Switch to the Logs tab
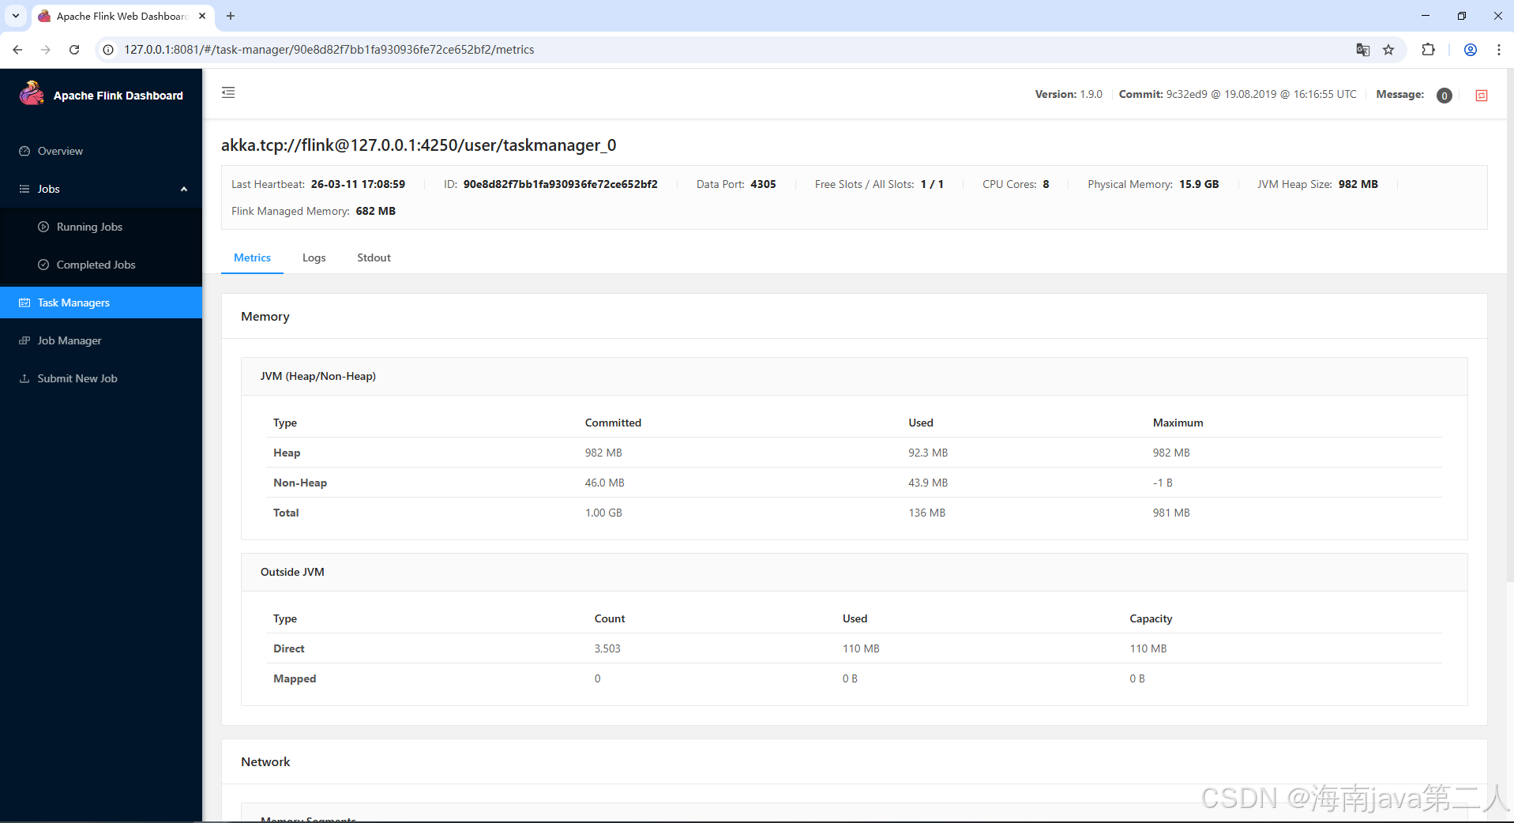1514x823 pixels. pos(314,257)
